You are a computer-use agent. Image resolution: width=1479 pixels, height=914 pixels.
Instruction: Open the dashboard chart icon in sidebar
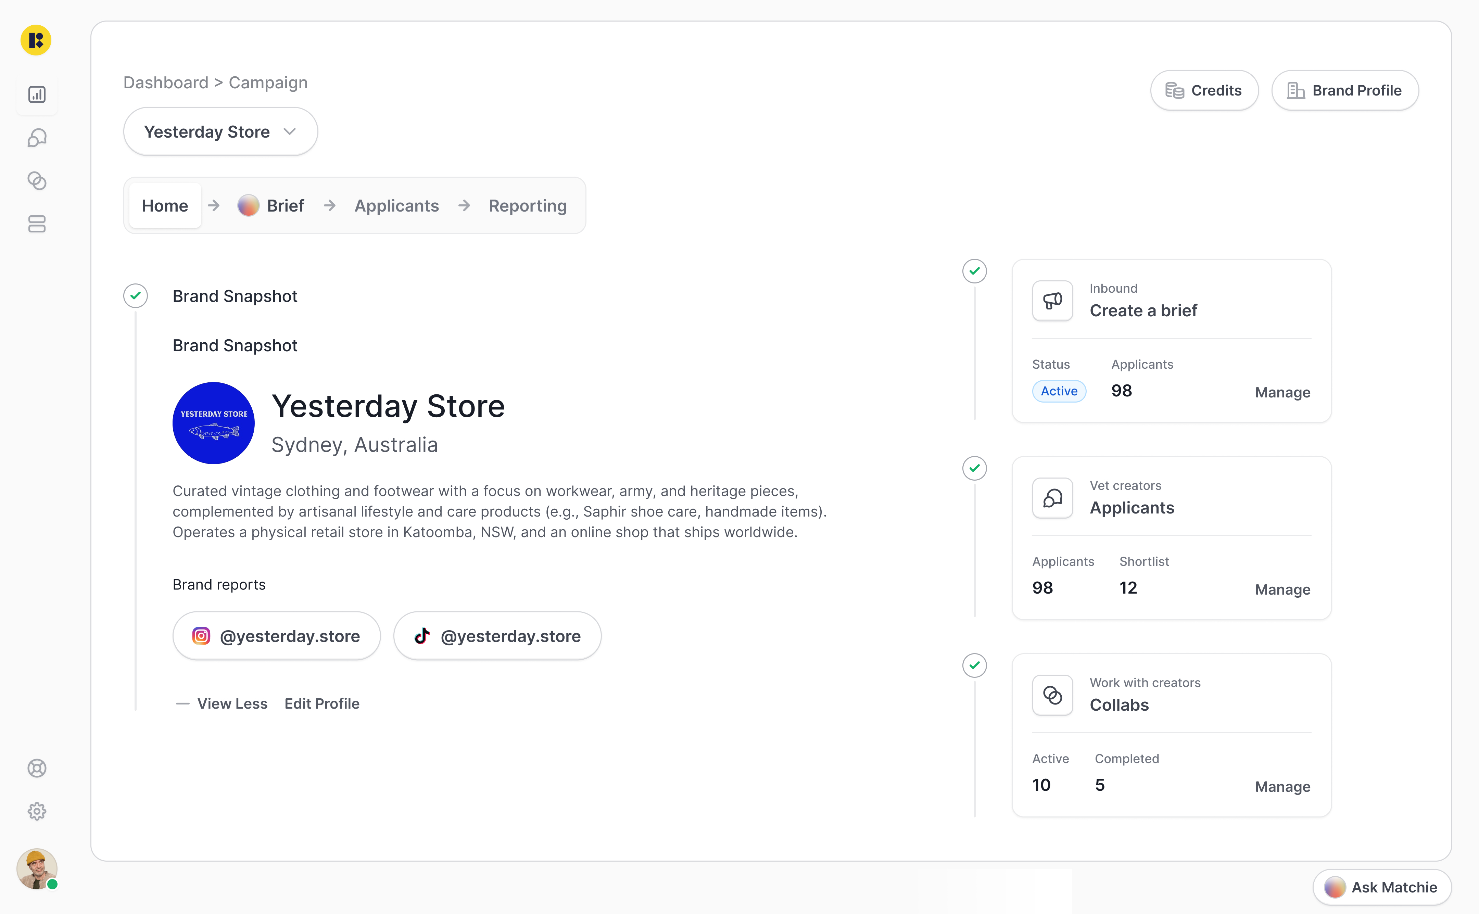pyautogui.click(x=37, y=94)
